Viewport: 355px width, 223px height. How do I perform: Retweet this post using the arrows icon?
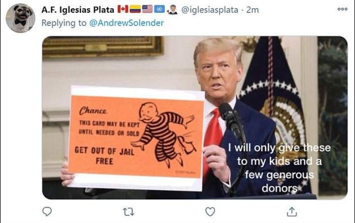(128, 212)
